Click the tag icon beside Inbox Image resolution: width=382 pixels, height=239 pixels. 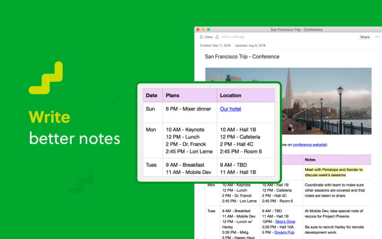click(217, 36)
